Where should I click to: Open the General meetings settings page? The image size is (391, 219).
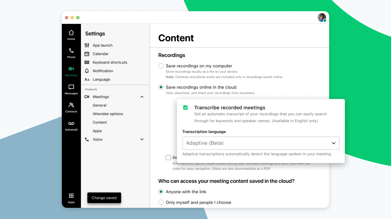100,105
